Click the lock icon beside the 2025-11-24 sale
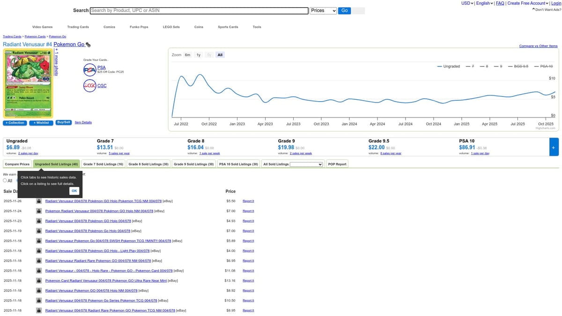The width and height of the screenshot is (562, 316). tap(39, 211)
